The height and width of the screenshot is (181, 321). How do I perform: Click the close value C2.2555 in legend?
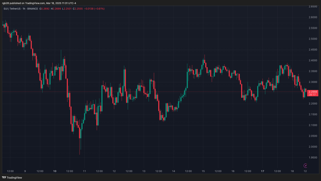point(78,9)
